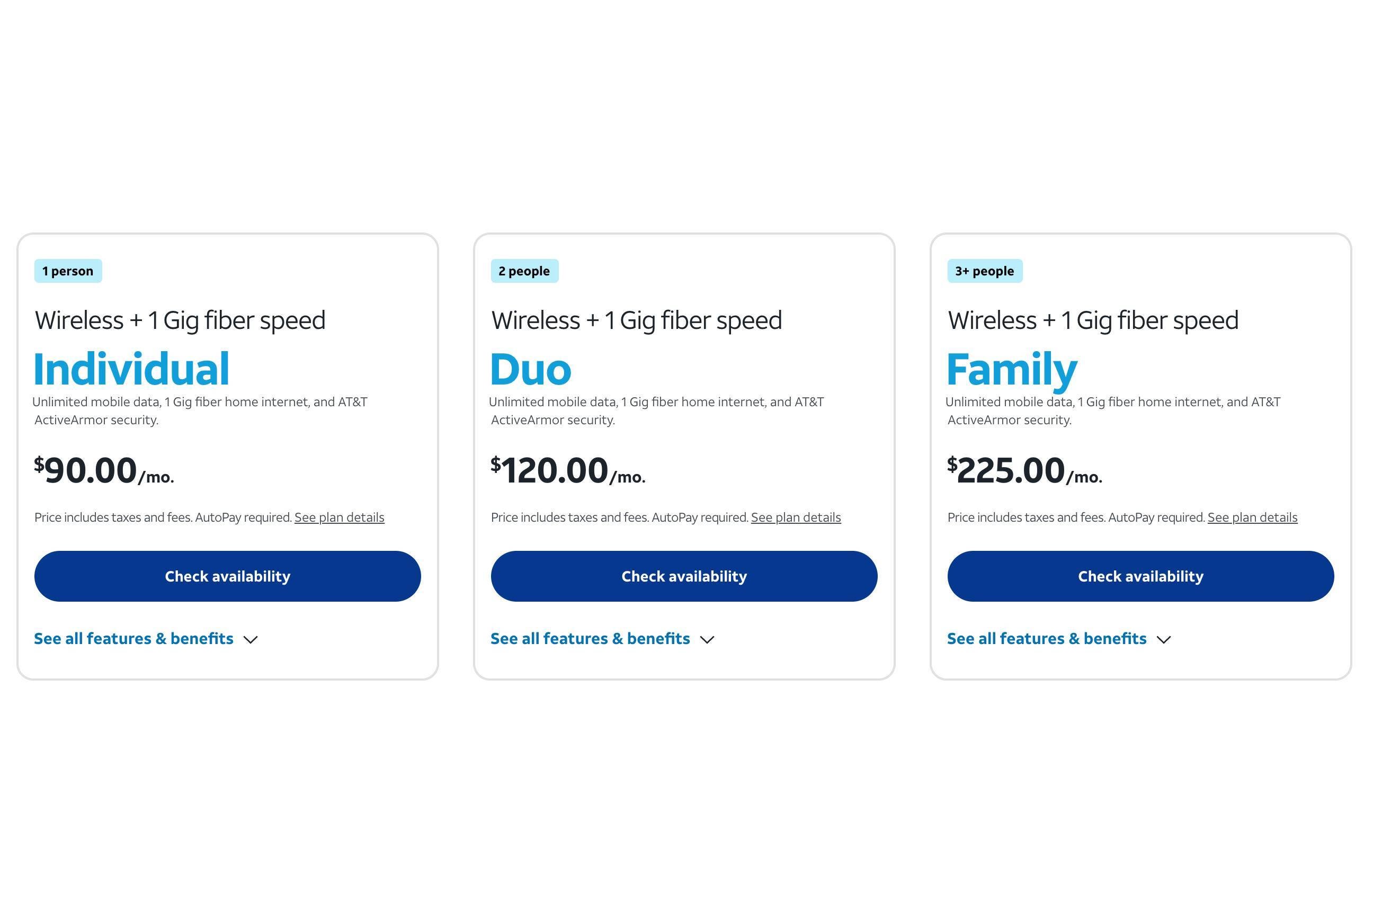Check availability for the Family plan
The height and width of the screenshot is (911, 1373).
click(1140, 576)
